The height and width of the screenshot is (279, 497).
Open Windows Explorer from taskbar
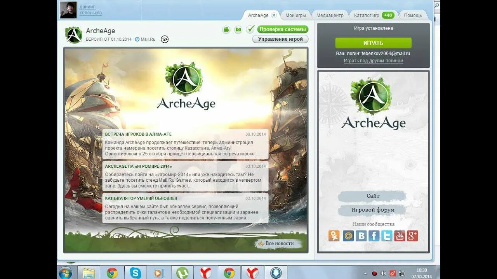[x=89, y=273]
